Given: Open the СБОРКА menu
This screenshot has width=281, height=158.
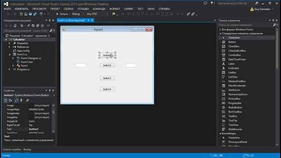Looking at the screenshot, I should tap(68, 9).
